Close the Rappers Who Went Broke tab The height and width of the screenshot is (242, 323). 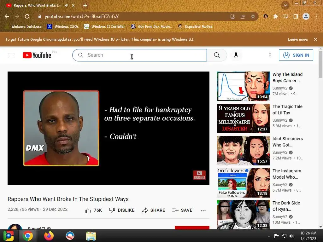73,5
